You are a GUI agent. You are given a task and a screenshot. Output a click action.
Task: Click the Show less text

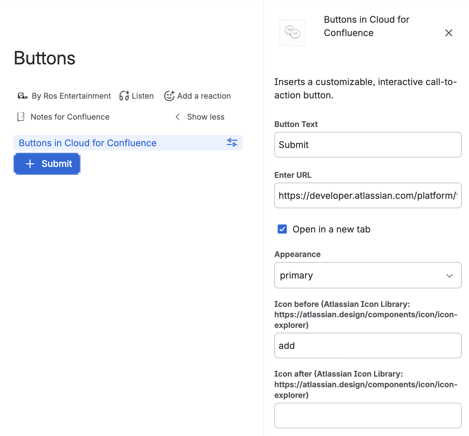(x=206, y=117)
